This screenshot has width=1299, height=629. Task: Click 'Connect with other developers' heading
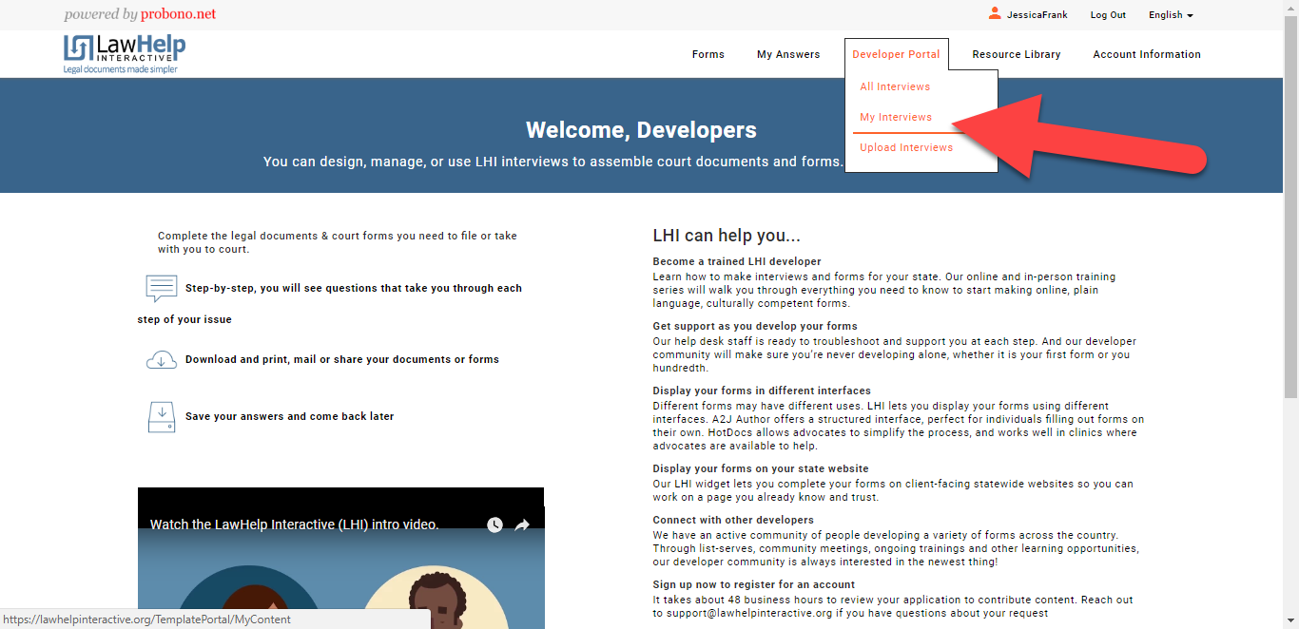coord(733,520)
